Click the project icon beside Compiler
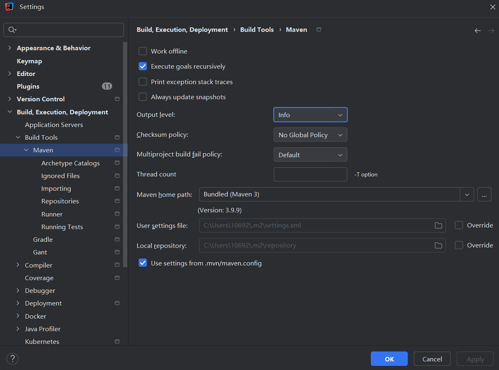 pos(117,265)
